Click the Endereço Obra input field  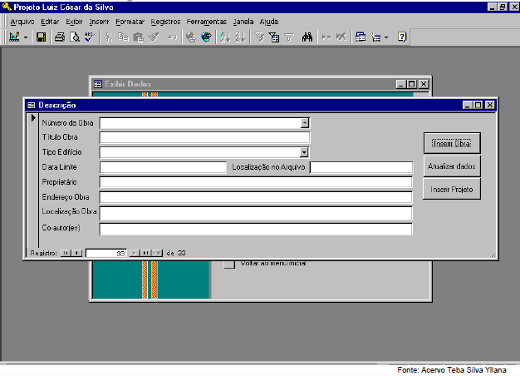point(256,197)
